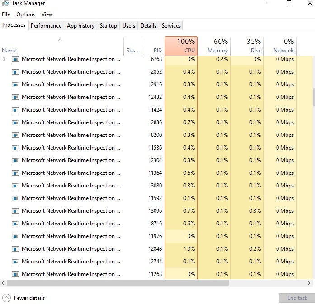Switch to the Startup tab
This screenshot has width=315, height=304.
pos(108,26)
